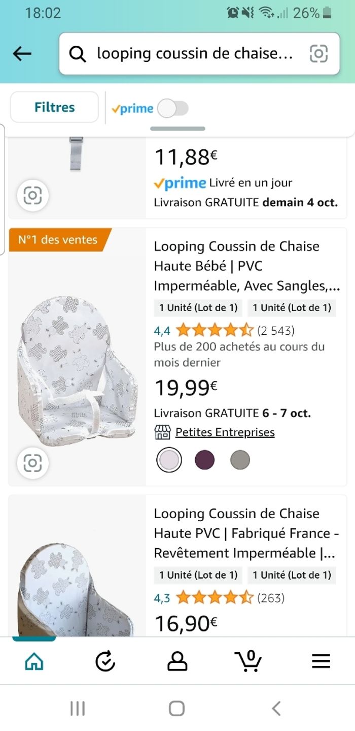The image size is (355, 731).
Task: Enable the Prime filter toggle
Action: point(173,108)
